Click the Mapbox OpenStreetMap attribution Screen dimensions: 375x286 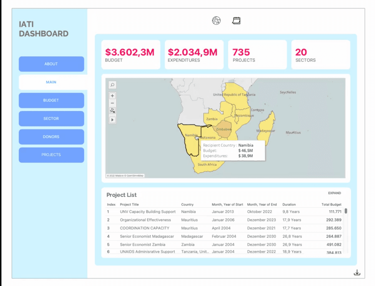tap(125, 176)
